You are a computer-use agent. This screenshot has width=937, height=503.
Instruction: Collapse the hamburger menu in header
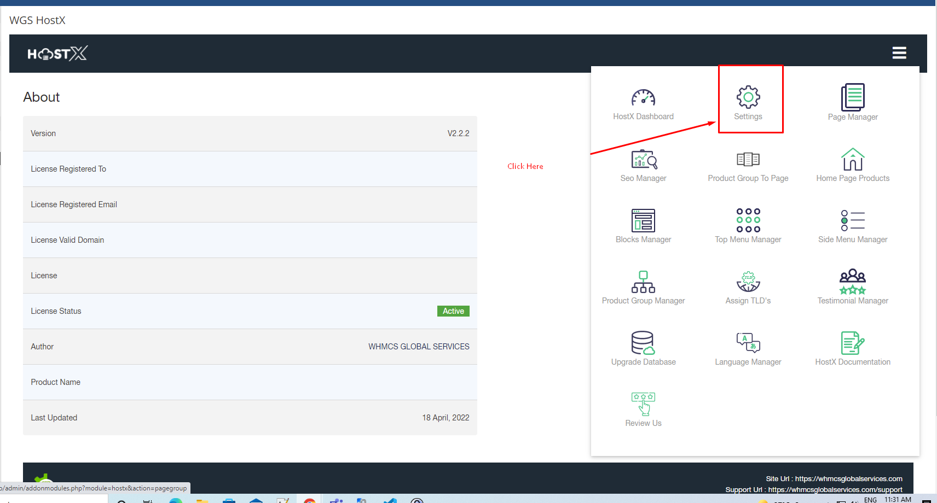(899, 53)
